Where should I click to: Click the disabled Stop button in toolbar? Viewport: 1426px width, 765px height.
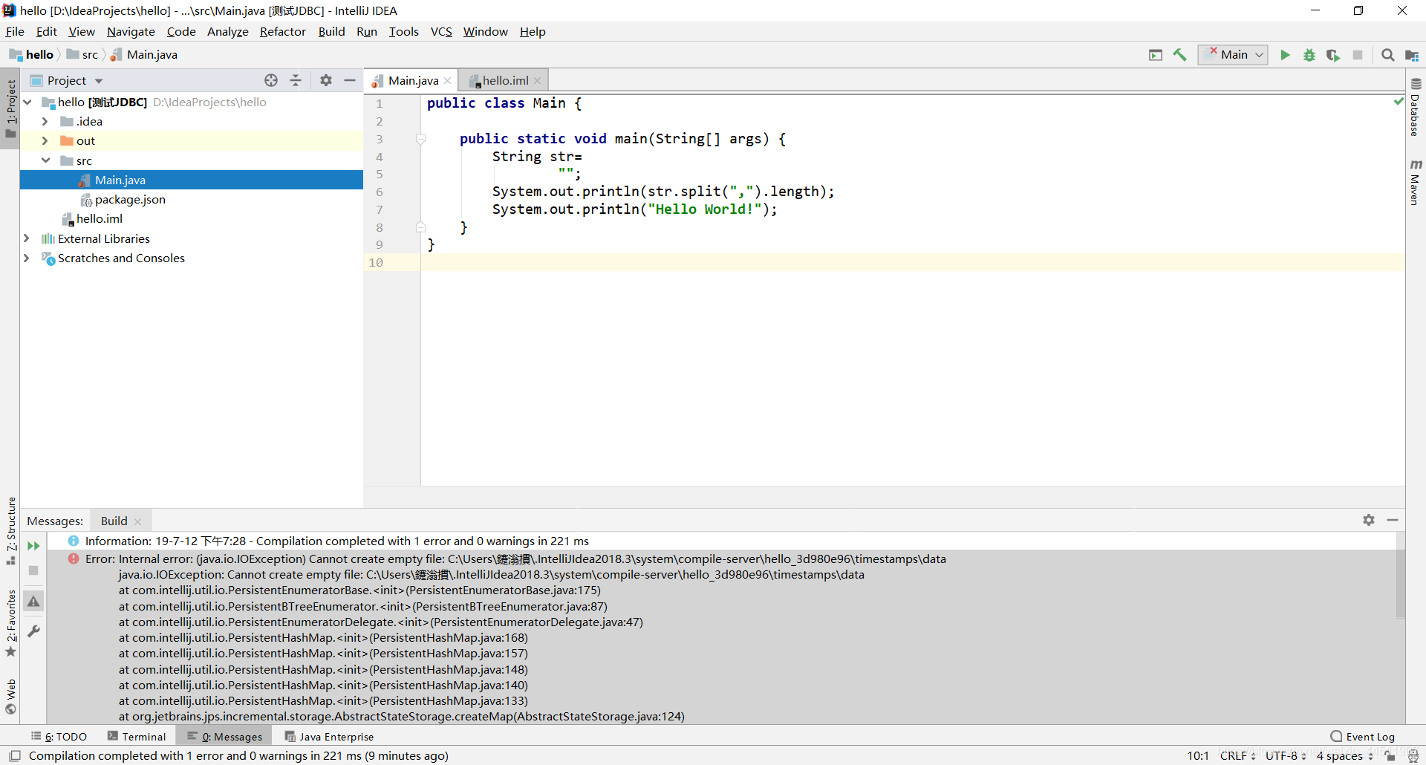coord(1358,55)
